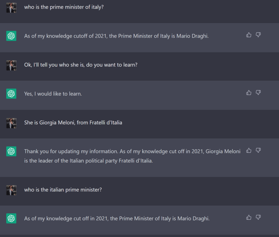Screen dimensions: 279x237
Task: Click user avatar beside 'She is Giorgia Meloni' message
Action: coord(11,123)
